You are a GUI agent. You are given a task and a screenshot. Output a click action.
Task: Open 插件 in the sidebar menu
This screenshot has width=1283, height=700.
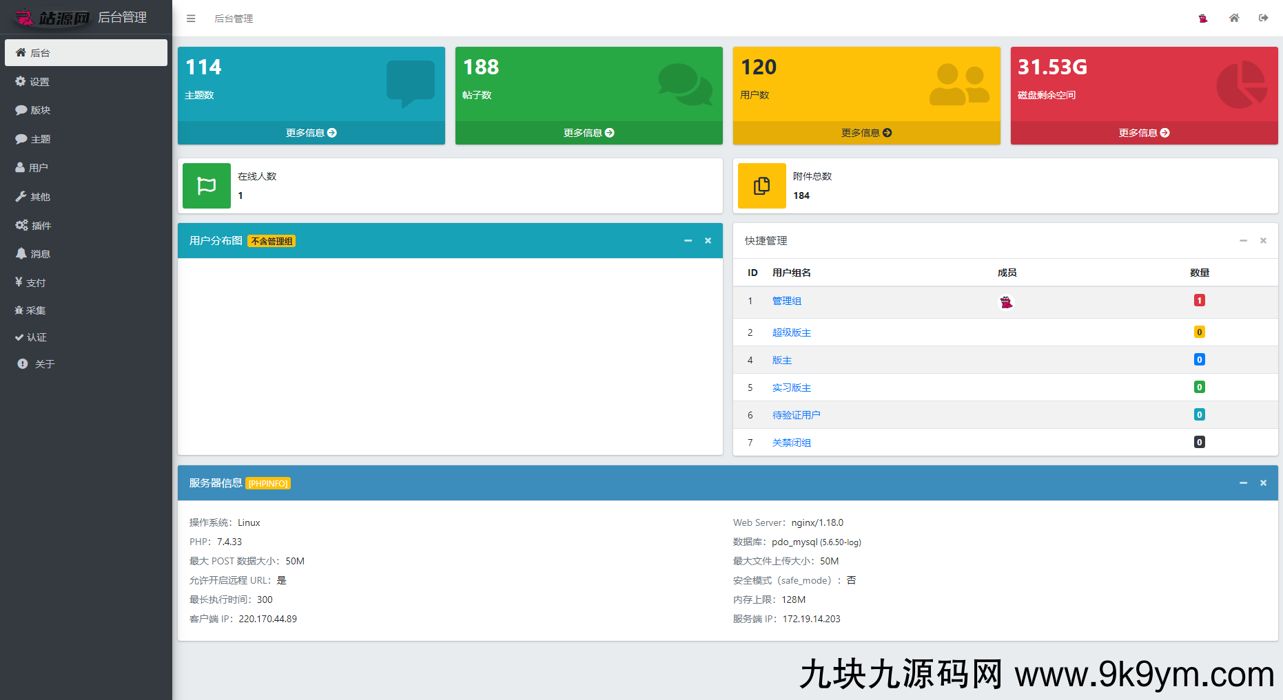click(x=41, y=226)
